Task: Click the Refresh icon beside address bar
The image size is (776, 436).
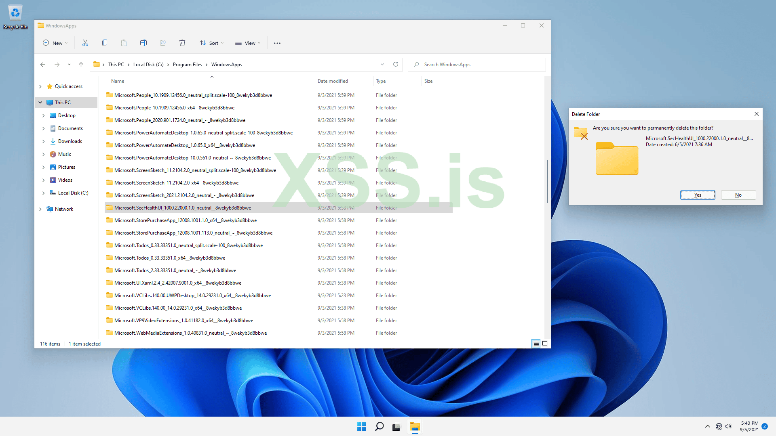Action: [396, 65]
